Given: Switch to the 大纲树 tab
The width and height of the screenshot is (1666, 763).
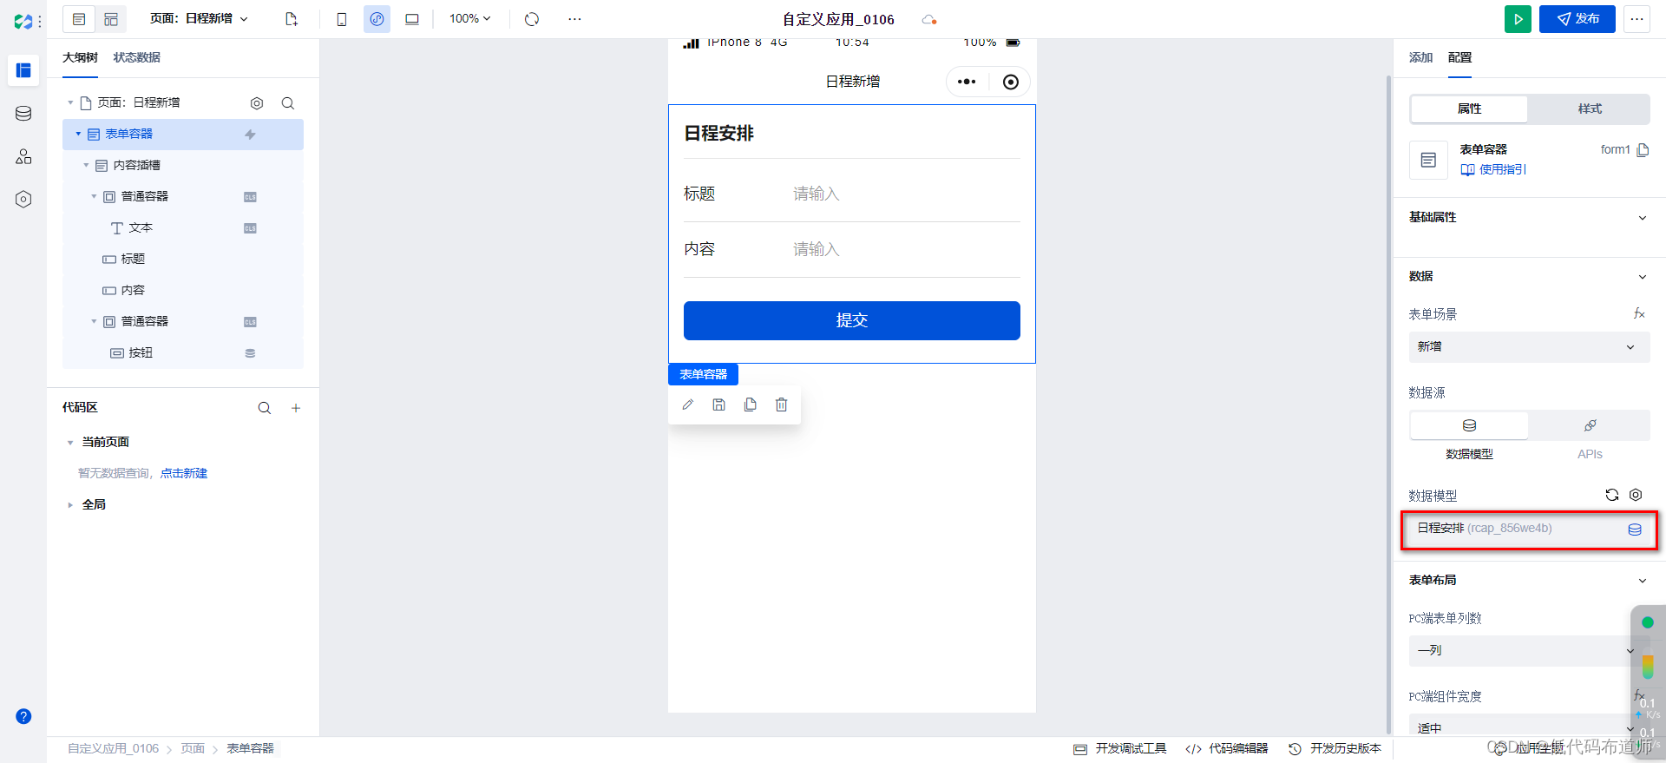Looking at the screenshot, I should (80, 57).
